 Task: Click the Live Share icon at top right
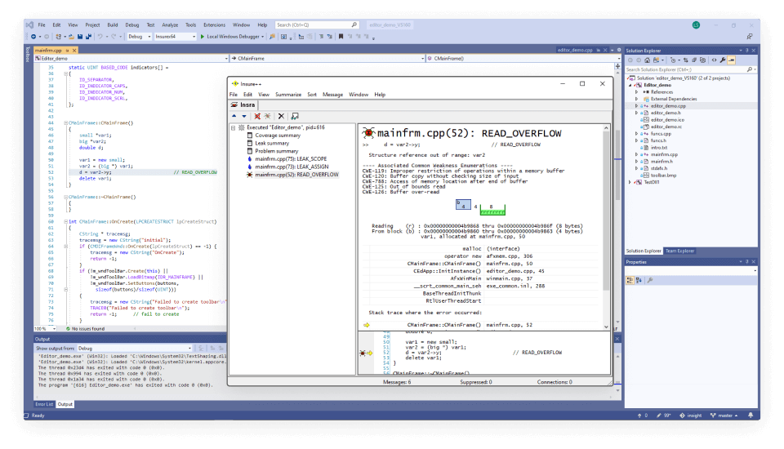tap(750, 37)
